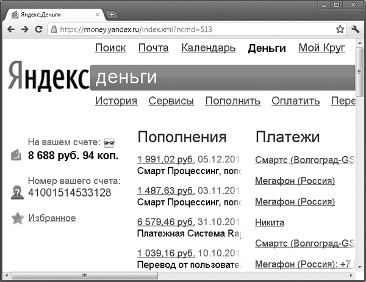Image resolution: width=366 pixels, height=282 pixels.
Task: Open the Пополнить section link
Action: (x=232, y=101)
